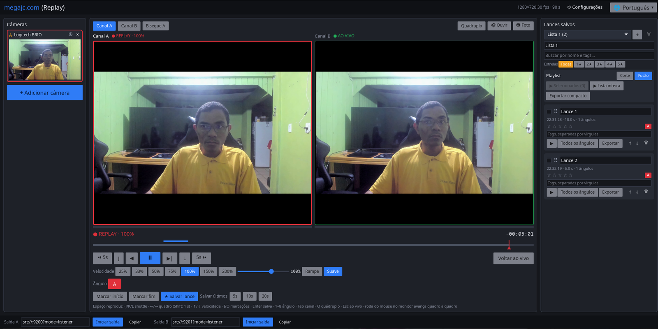Open the Configurações menu
Screen dimensions: 658x329
point(585,7)
